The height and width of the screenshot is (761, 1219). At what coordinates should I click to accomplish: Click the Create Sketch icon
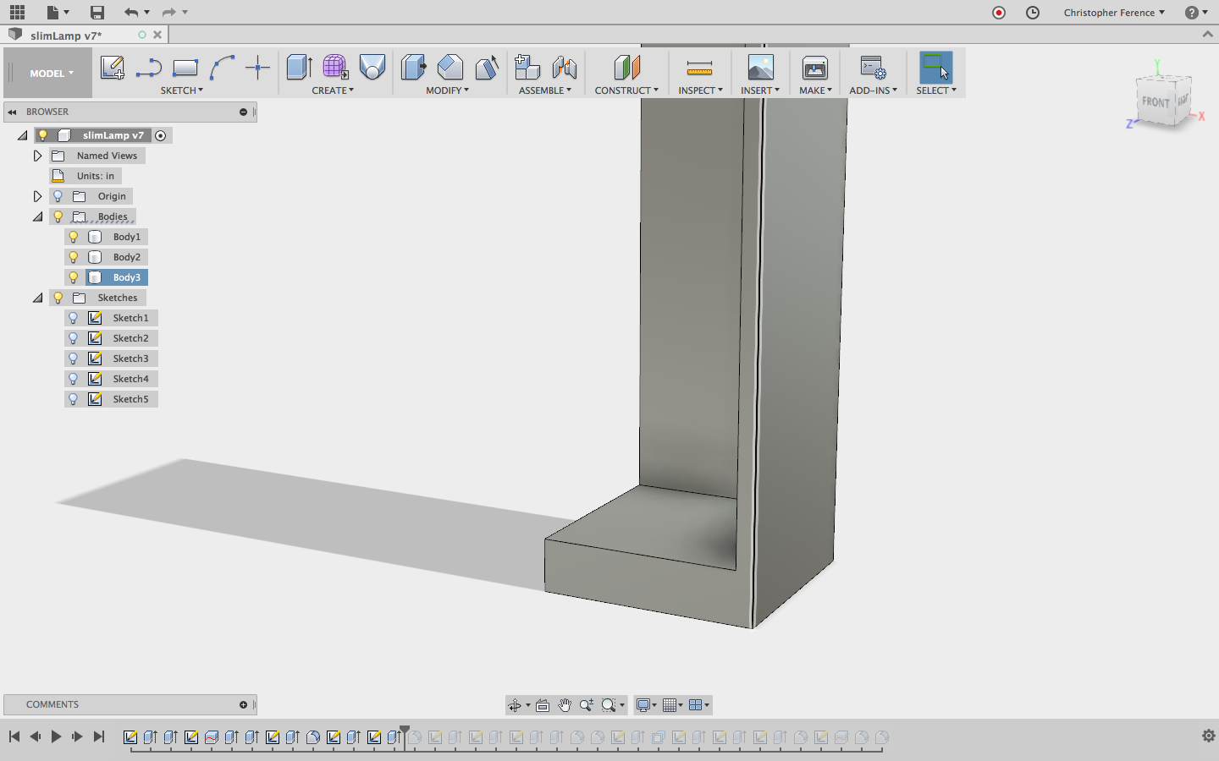[112, 68]
